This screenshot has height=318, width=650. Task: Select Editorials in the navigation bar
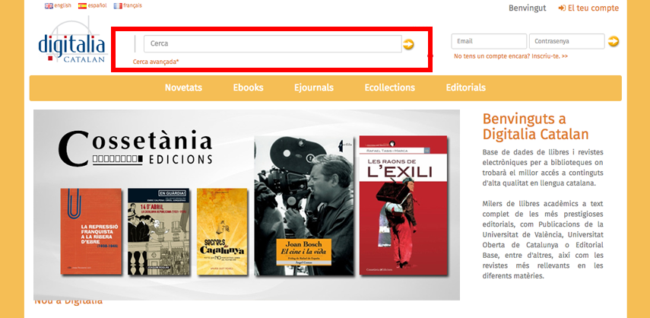point(465,87)
